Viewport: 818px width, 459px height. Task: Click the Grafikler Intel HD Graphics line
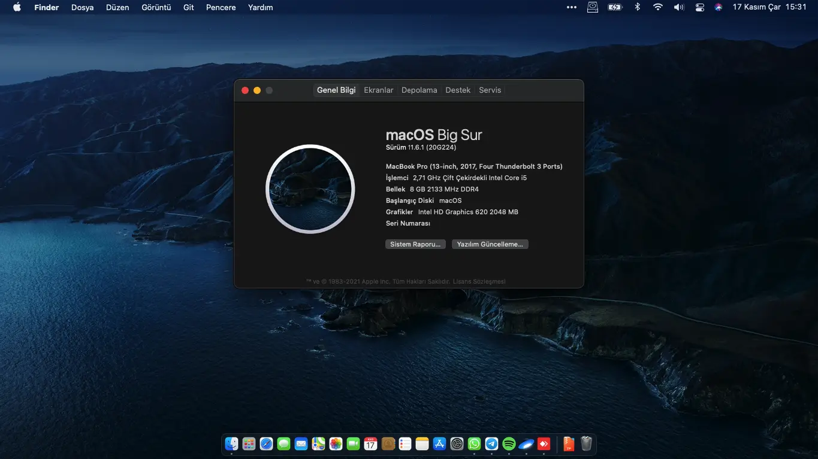452,212
